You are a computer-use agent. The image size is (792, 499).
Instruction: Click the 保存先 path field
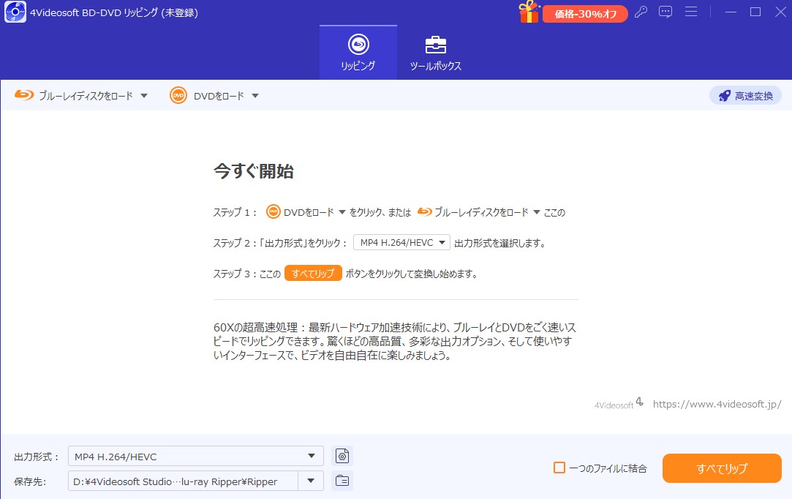point(183,481)
